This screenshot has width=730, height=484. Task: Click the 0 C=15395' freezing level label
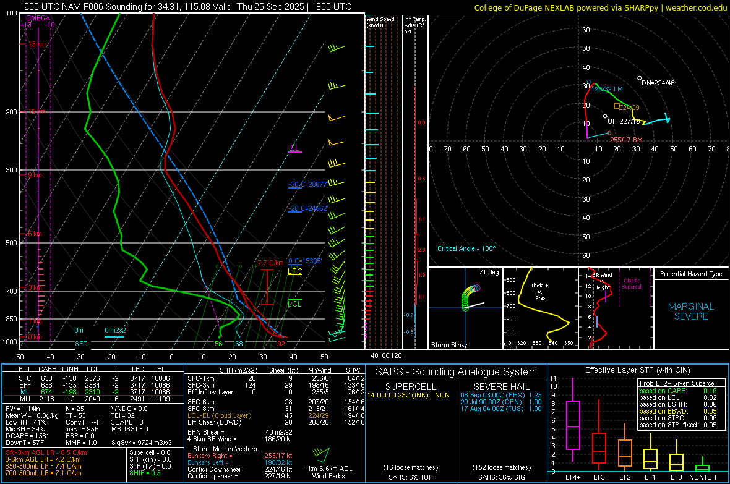(x=304, y=261)
